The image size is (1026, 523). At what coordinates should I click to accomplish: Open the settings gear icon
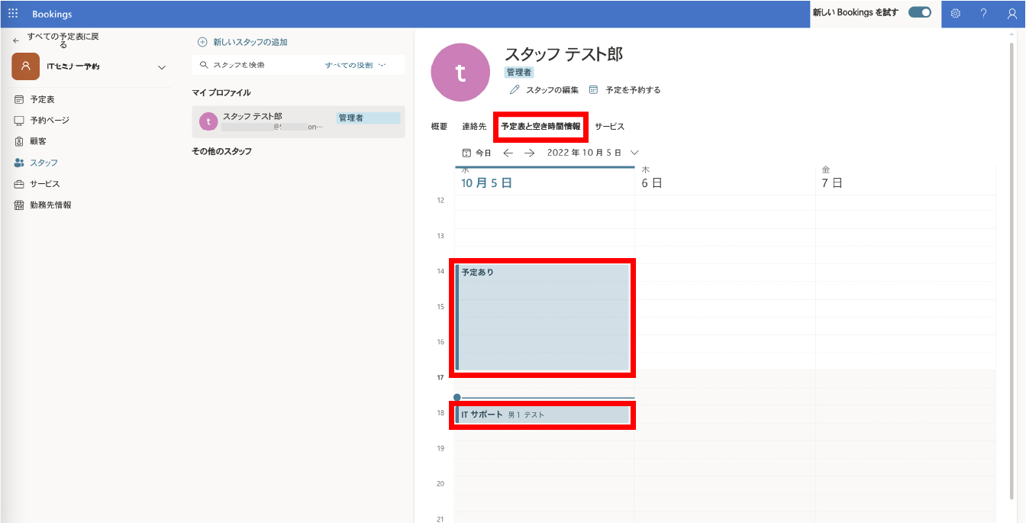(955, 14)
